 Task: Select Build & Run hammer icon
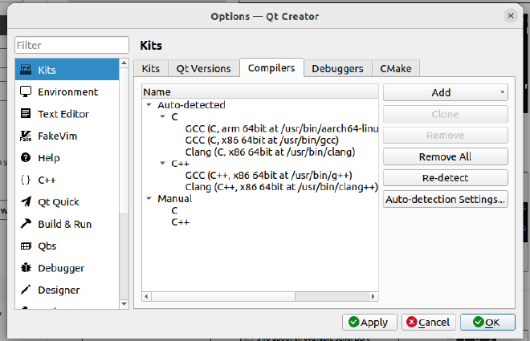click(26, 224)
